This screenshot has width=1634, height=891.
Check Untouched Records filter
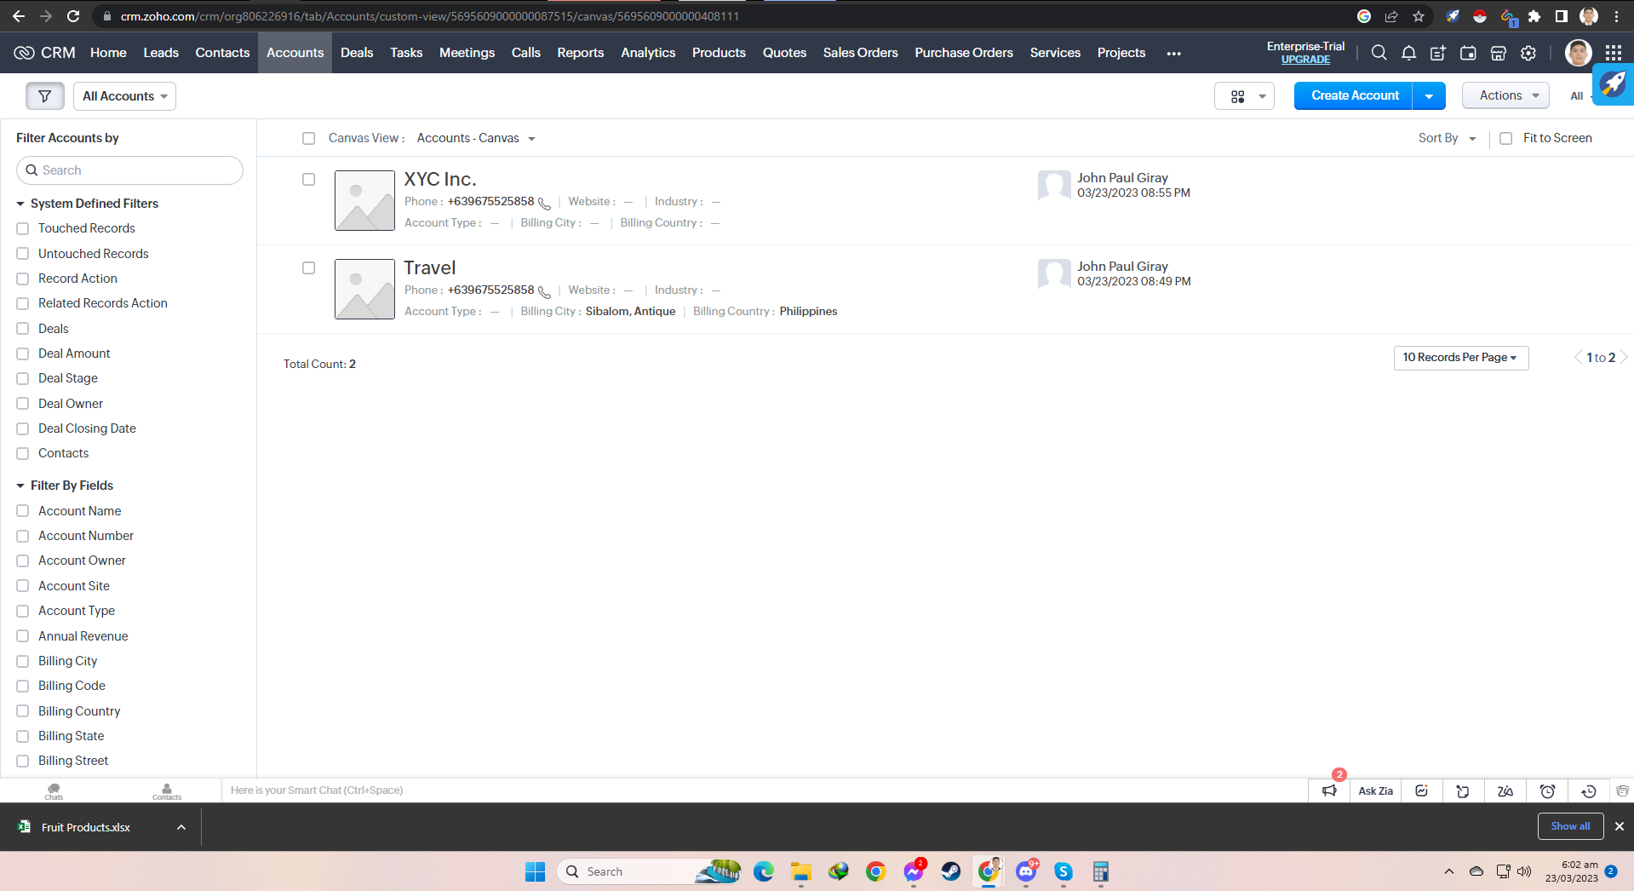pyautogui.click(x=23, y=254)
